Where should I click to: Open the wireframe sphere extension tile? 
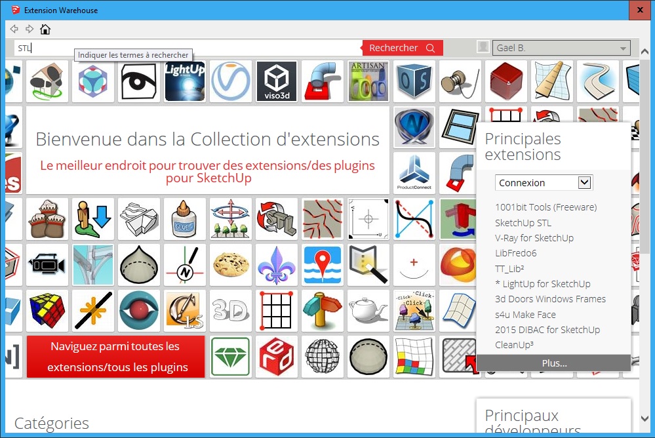click(x=322, y=357)
